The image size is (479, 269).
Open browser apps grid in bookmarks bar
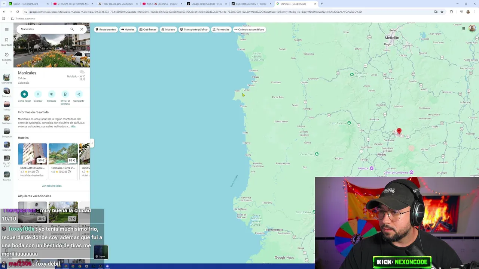click(x=4, y=19)
